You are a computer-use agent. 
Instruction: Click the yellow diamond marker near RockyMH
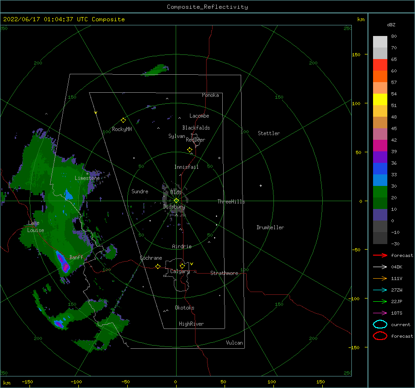point(123,120)
